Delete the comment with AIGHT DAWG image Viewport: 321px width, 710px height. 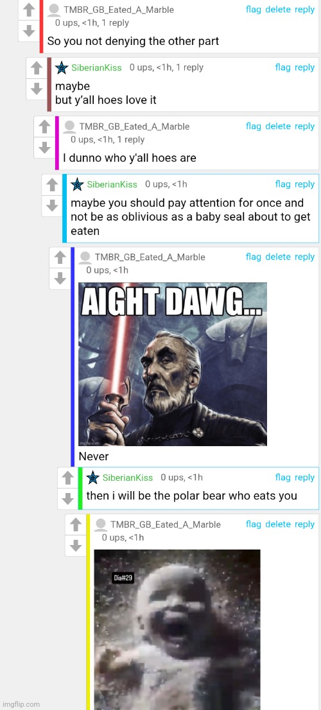click(x=277, y=257)
